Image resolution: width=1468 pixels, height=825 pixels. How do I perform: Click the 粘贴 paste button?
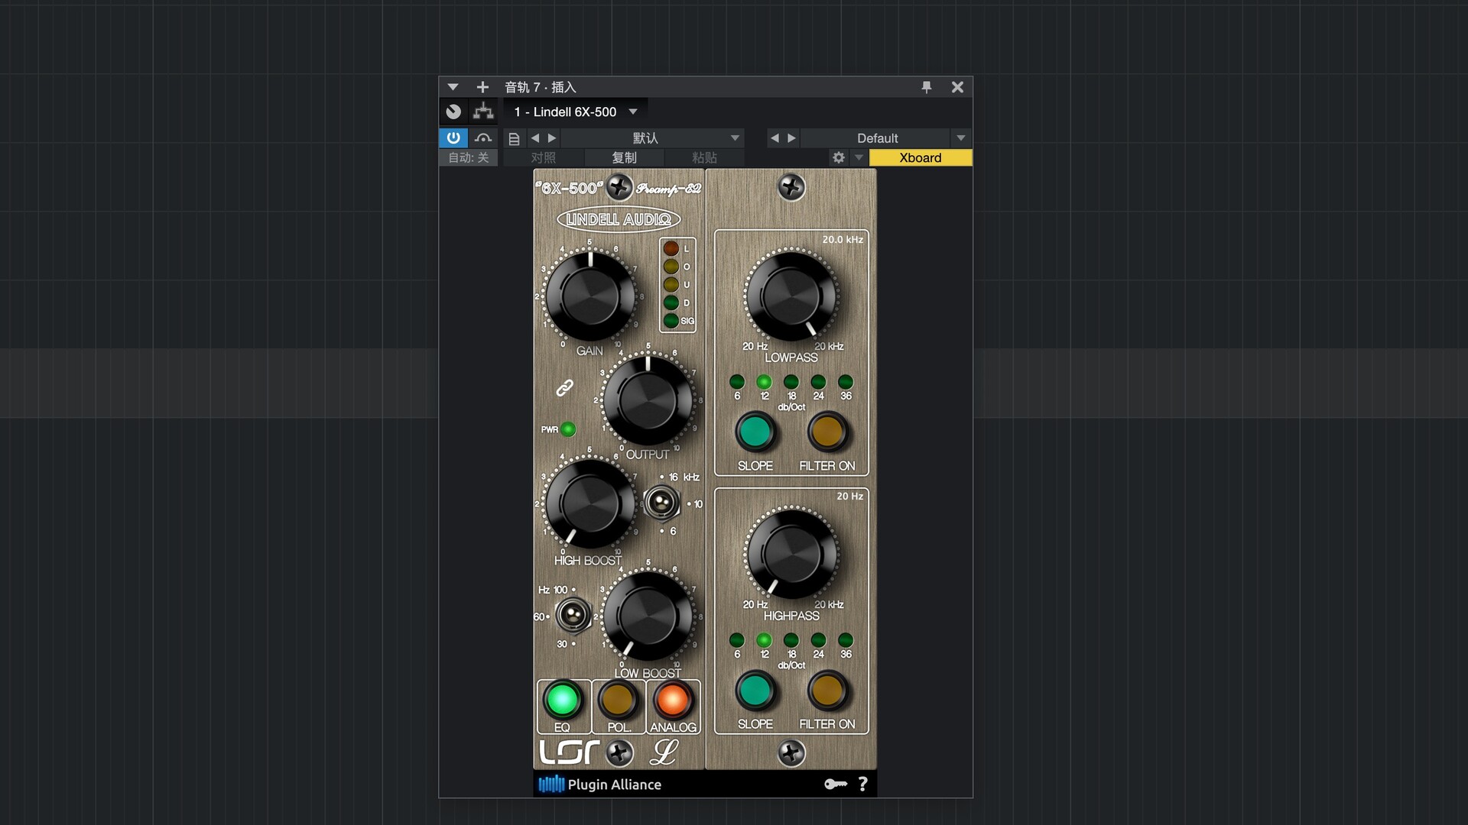tap(704, 157)
